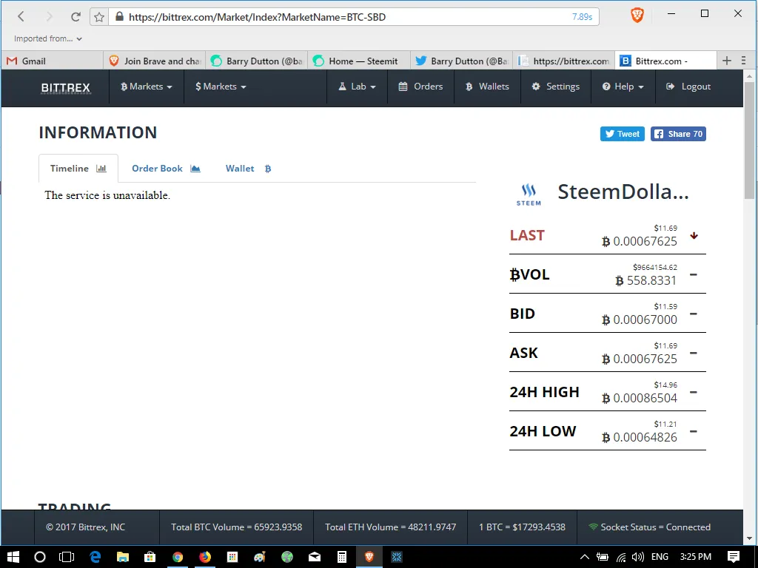Open Cortana search circle in taskbar
This screenshot has width=758, height=568.
pyautogui.click(x=40, y=557)
